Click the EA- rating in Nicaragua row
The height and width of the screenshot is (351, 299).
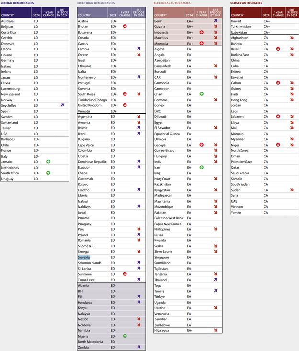tap(190, 330)
